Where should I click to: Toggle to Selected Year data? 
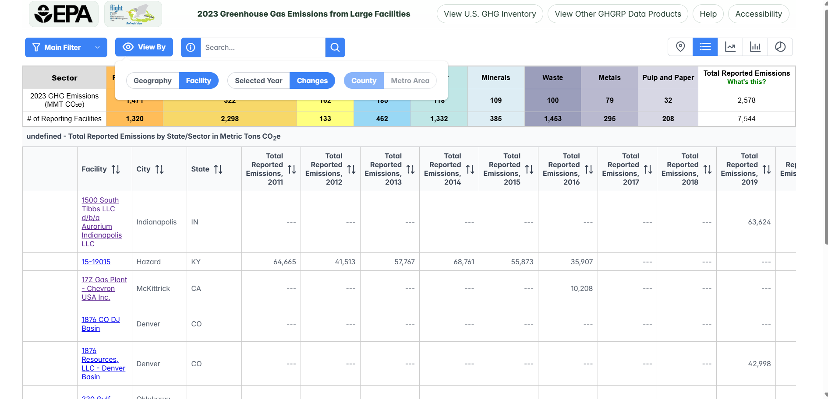[258, 80]
